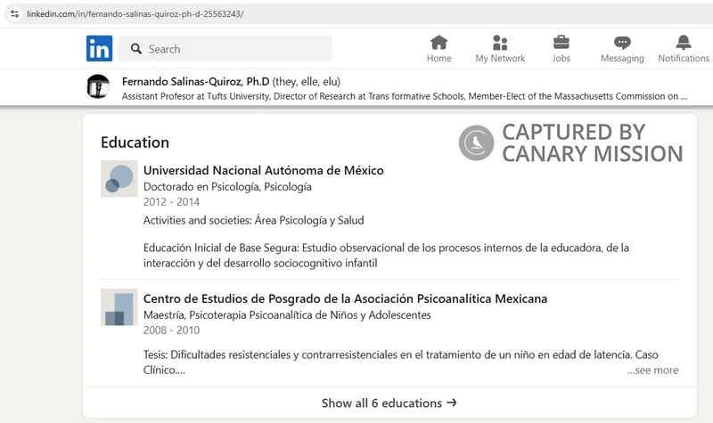This screenshot has height=423, width=713.
Task: Click the LinkedIn logo icon
Action: 99,48
